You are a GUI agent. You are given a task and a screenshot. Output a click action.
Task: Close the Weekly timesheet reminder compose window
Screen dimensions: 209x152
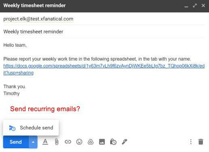pos(203,6)
